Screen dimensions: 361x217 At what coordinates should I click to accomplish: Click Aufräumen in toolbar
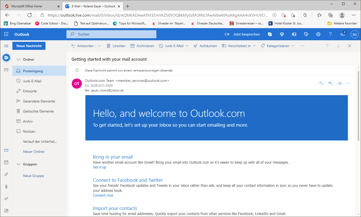click(205, 46)
